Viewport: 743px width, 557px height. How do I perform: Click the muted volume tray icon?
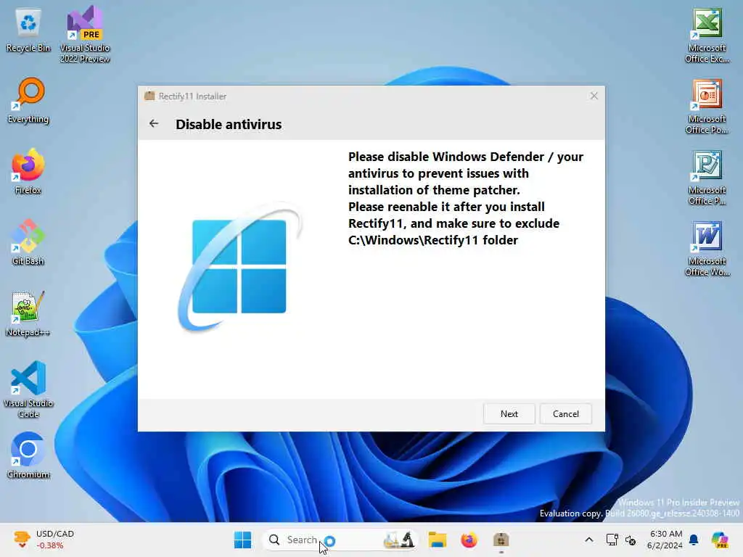click(631, 540)
